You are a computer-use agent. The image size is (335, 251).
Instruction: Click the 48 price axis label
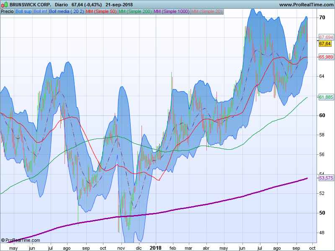coord(322,233)
